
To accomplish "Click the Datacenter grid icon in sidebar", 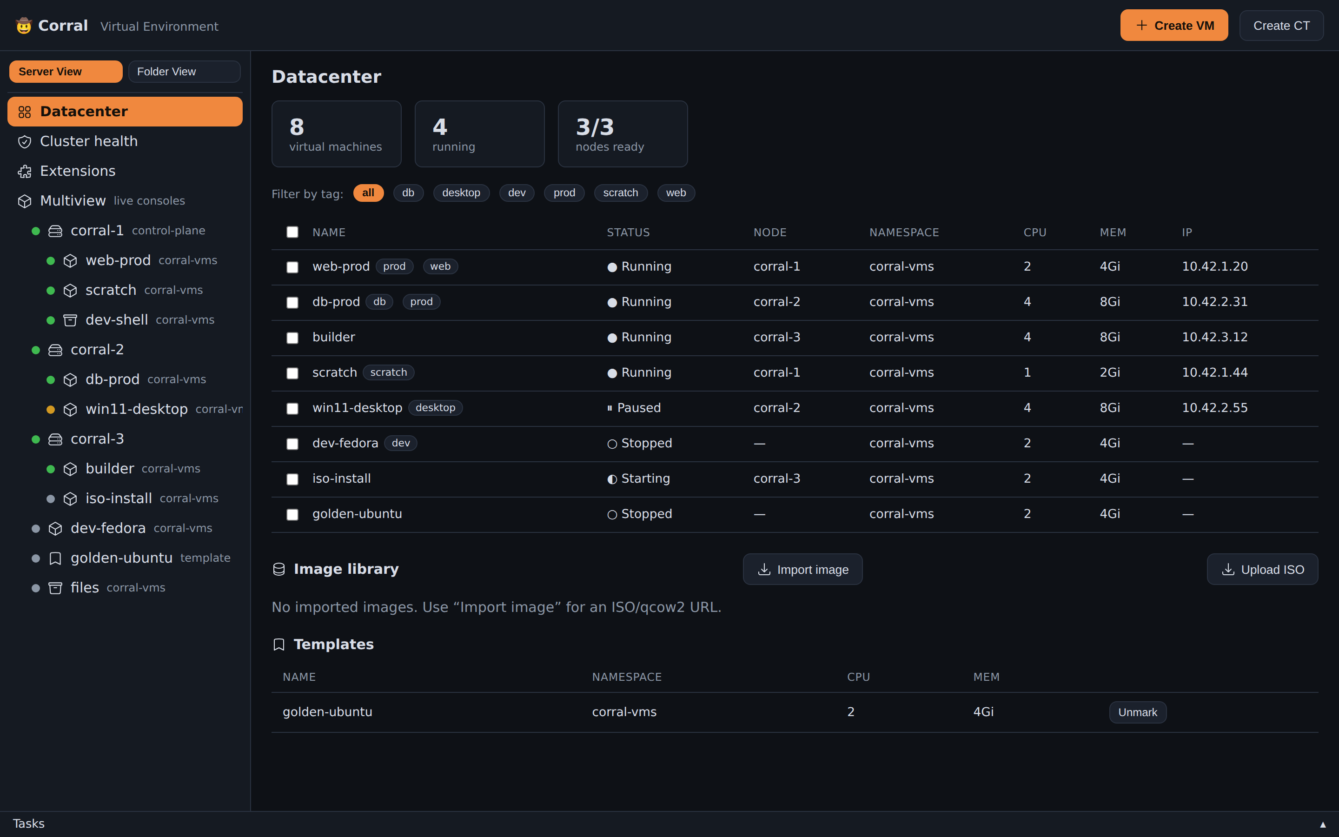I will [x=24, y=112].
